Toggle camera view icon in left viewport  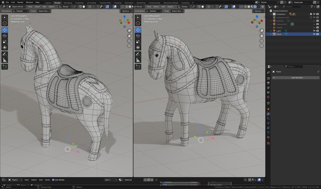tap(129, 41)
